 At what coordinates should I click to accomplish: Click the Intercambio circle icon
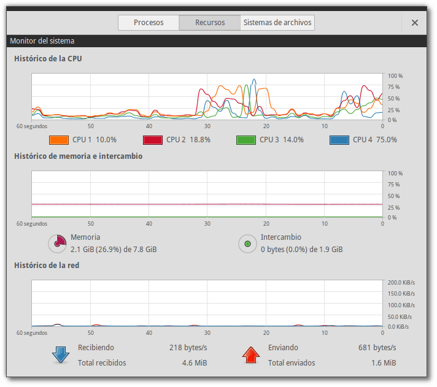coord(247,244)
